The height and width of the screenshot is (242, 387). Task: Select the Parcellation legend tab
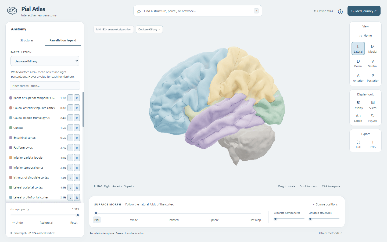point(63,40)
